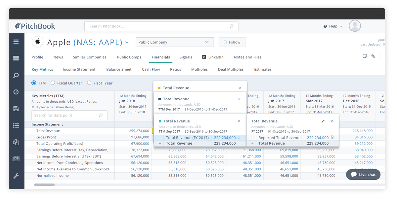Click the 229,234,000 link in Total Revenue (FY 2017)
The image size is (397, 200).
click(225, 138)
